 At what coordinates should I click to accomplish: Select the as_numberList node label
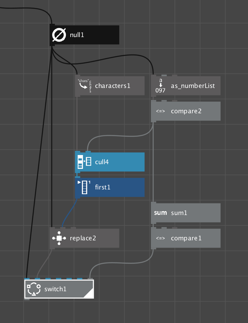tap(193, 86)
